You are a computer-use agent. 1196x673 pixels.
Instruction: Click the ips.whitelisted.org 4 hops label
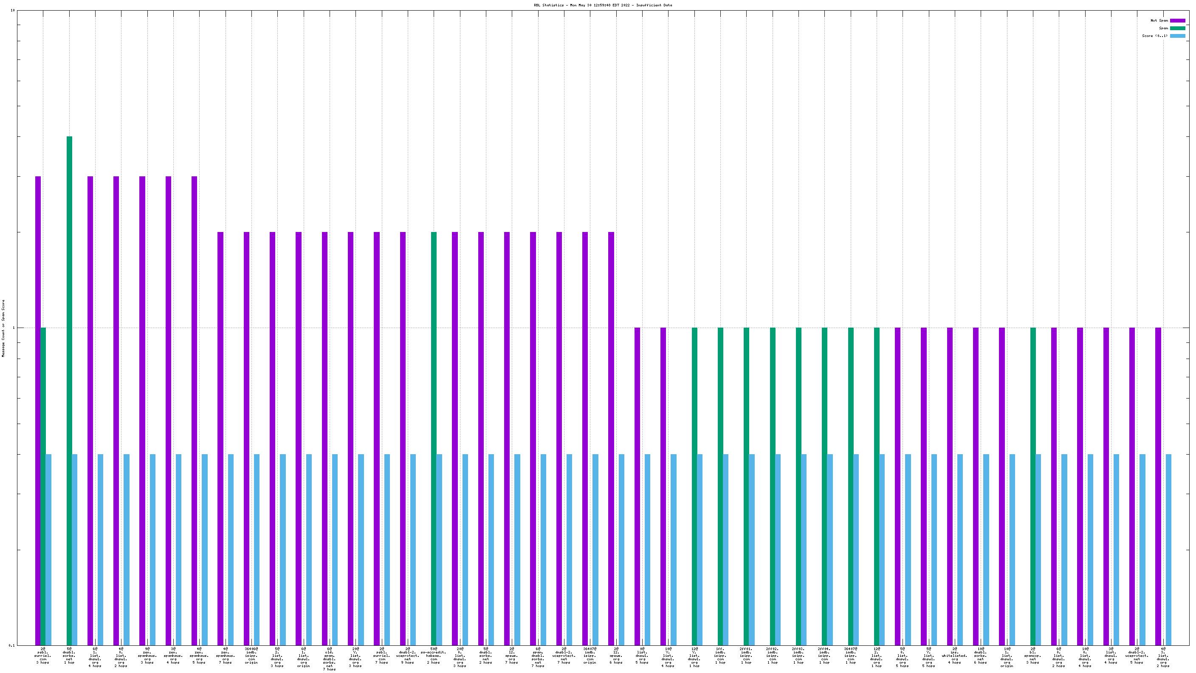pos(954,655)
